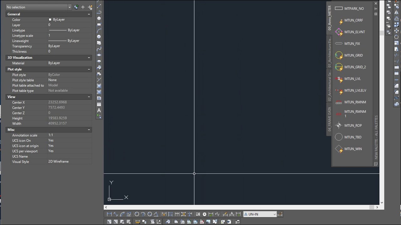Viewport: 401px width, 225px height.
Task: Select the Linear dimension tool
Action: (x=109, y=214)
